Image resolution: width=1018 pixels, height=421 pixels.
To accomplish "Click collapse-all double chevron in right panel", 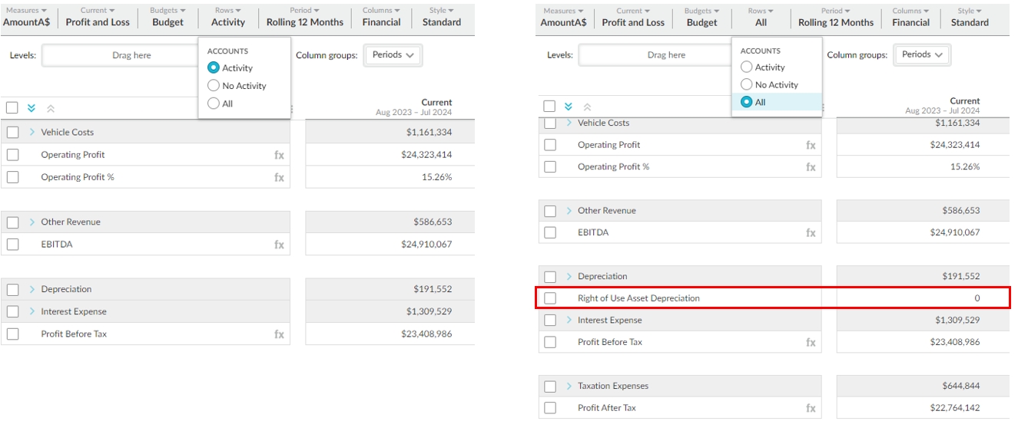I will (x=587, y=107).
